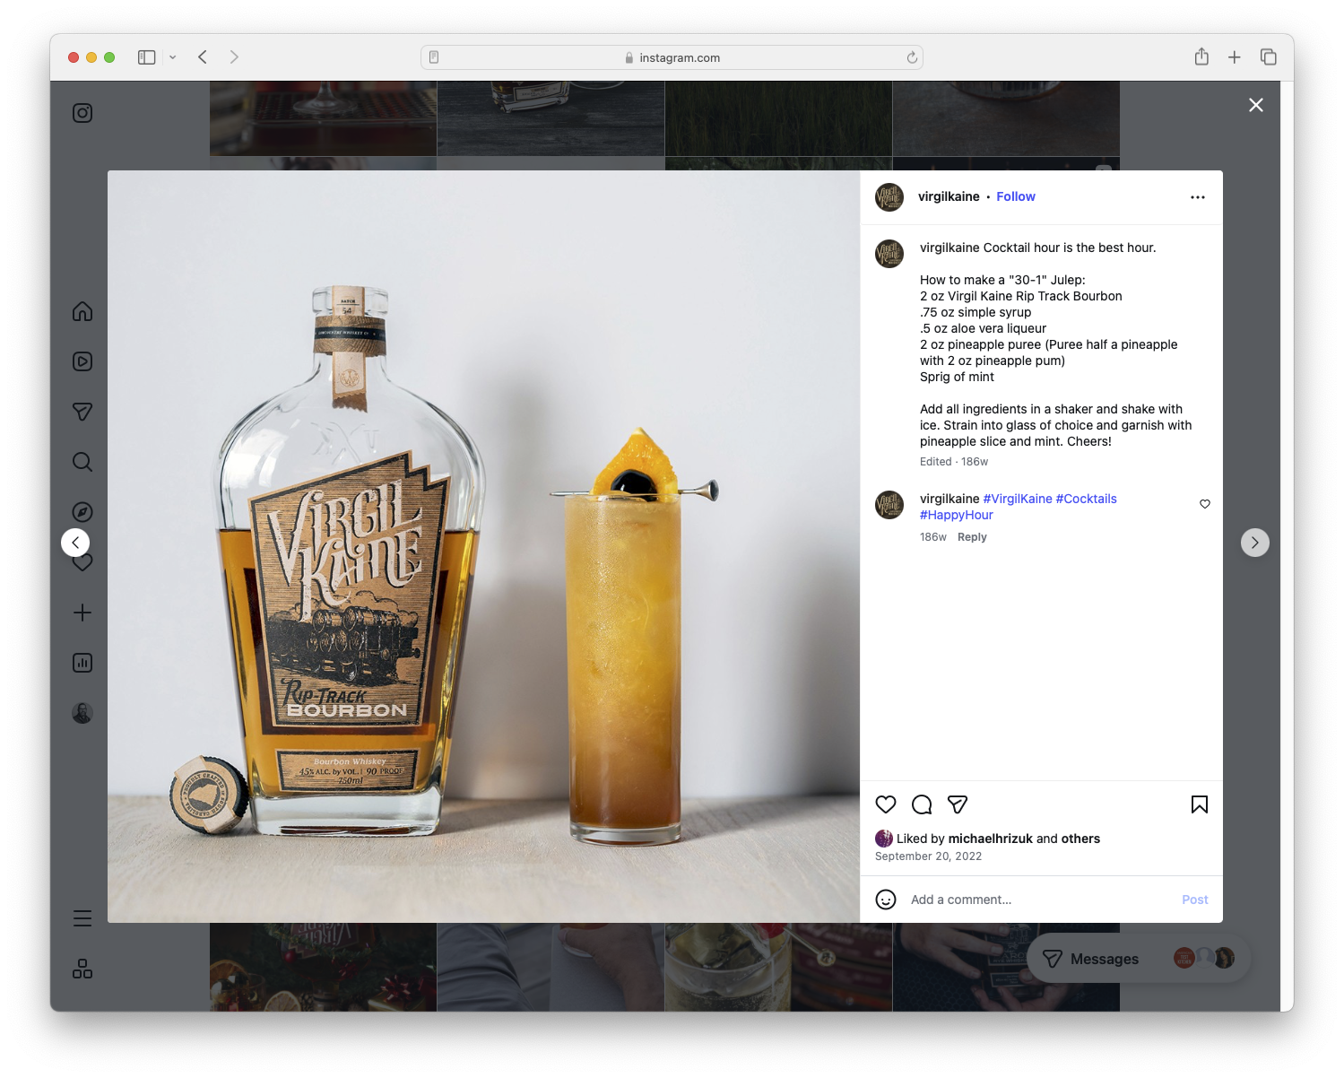This screenshot has width=1344, height=1078.
Task: Reply to the hashtags comment
Action: (972, 537)
